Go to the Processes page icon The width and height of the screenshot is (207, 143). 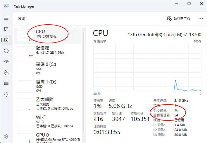(x=6, y=29)
